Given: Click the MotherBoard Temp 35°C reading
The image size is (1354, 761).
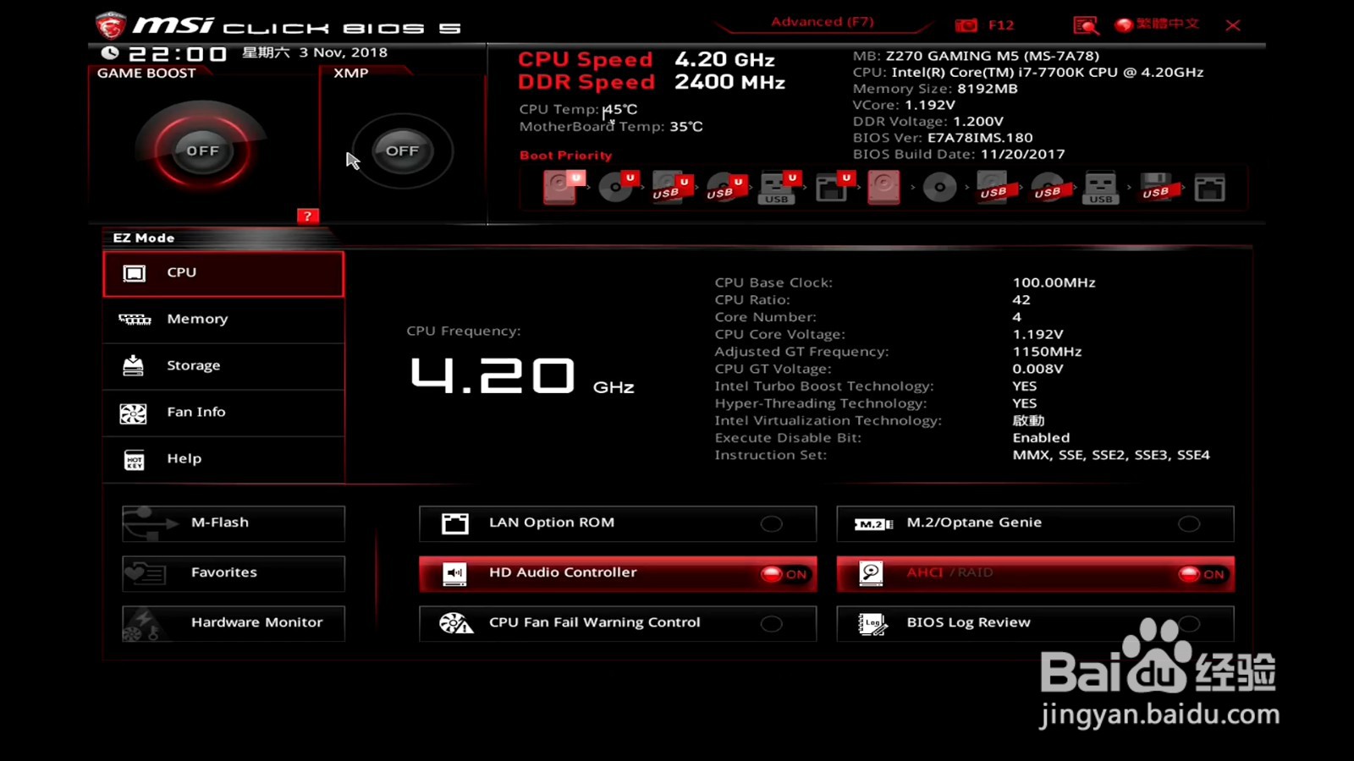Looking at the screenshot, I should pyautogui.click(x=611, y=127).
